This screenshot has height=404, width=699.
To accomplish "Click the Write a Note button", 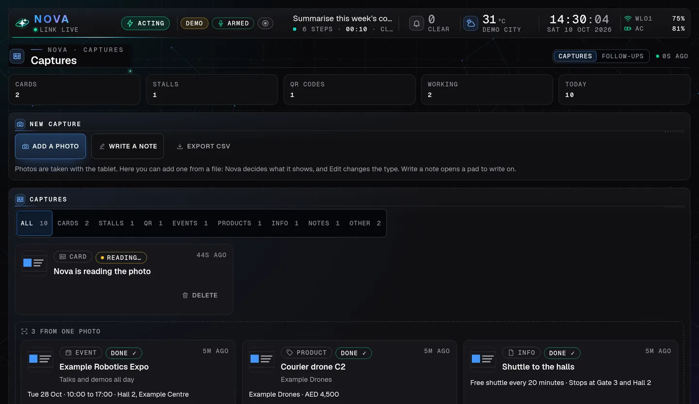I will click(128, 146).
